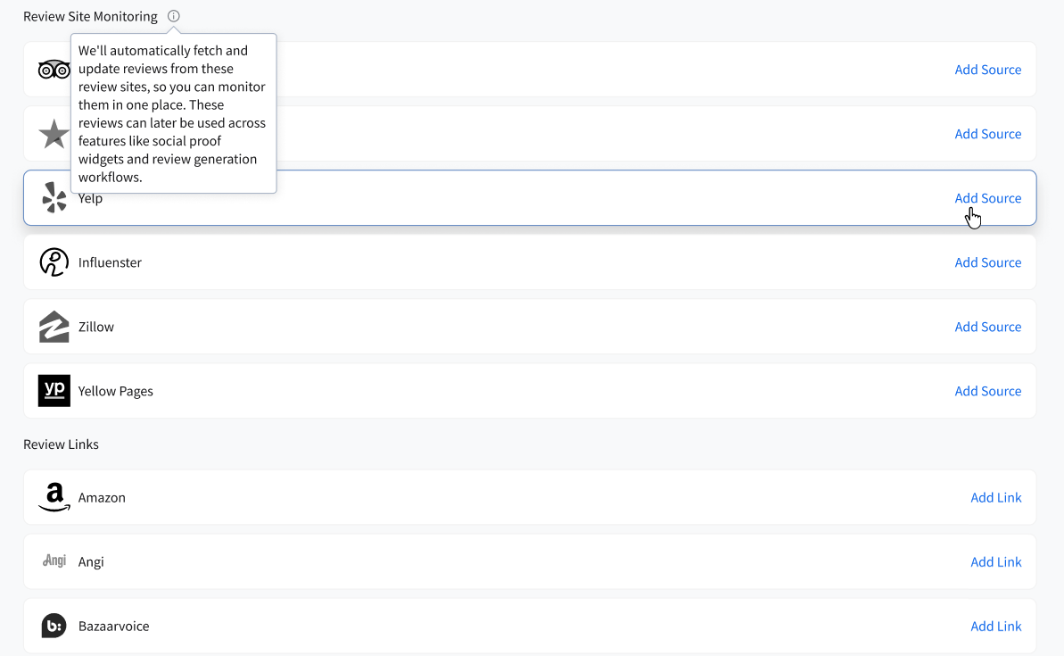Click the Yellow Pages yp logo
This screenshot has height=656, width=1064.
click(x=54, y=391)
